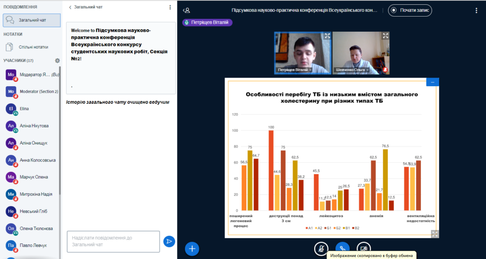Click the leave audio phone icon
486x259 pixels.
pyautogui.click(x=342, y=248)
